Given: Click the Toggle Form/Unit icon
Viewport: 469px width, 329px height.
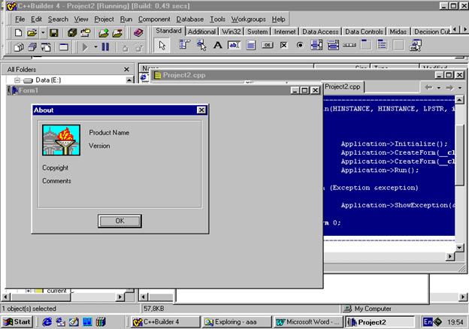Looking at the screenshot, I should click(x=46, y=47).
